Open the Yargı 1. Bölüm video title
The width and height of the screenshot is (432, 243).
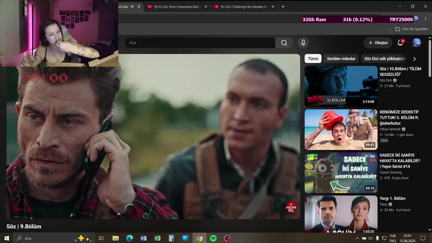coord(393,198)
